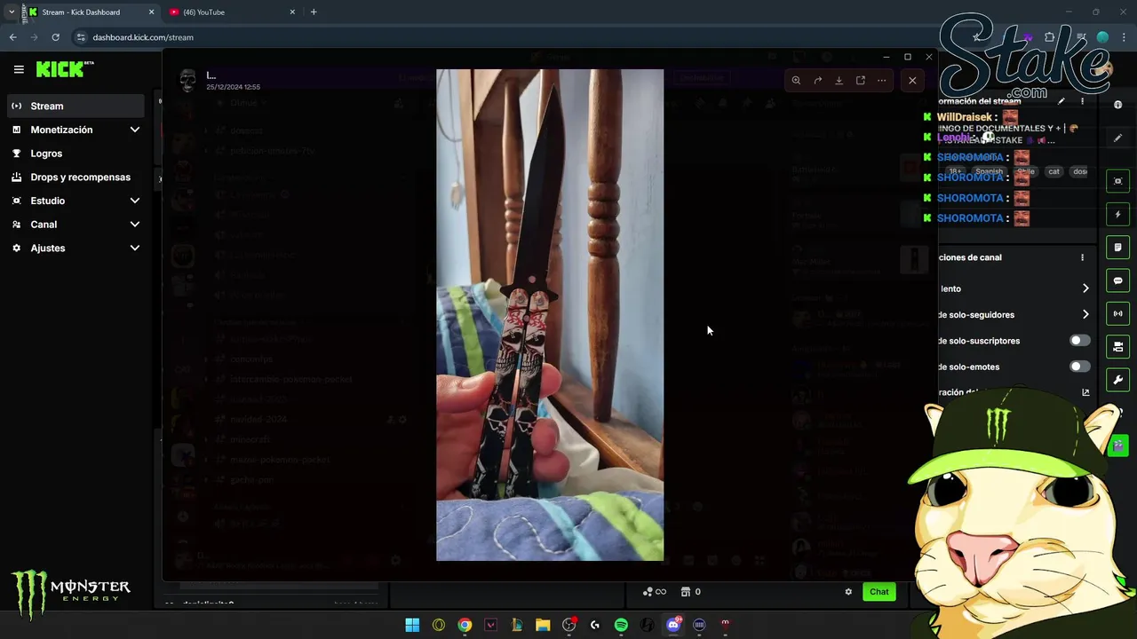This screenshot has width=1137, height=639.
Task: Edit the stream information pencil icon
Action: [x=1061, y=101]
